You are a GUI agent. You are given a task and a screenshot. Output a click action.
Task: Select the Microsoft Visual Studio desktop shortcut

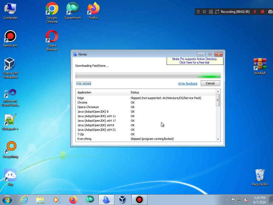pos(10,98)
